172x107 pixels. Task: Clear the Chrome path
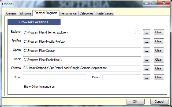159,68
